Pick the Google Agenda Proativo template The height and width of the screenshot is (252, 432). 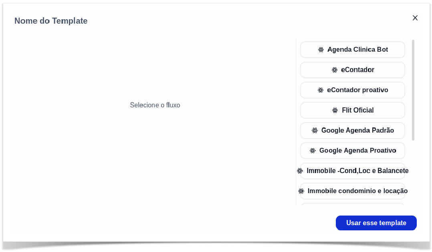coord(352,151)
